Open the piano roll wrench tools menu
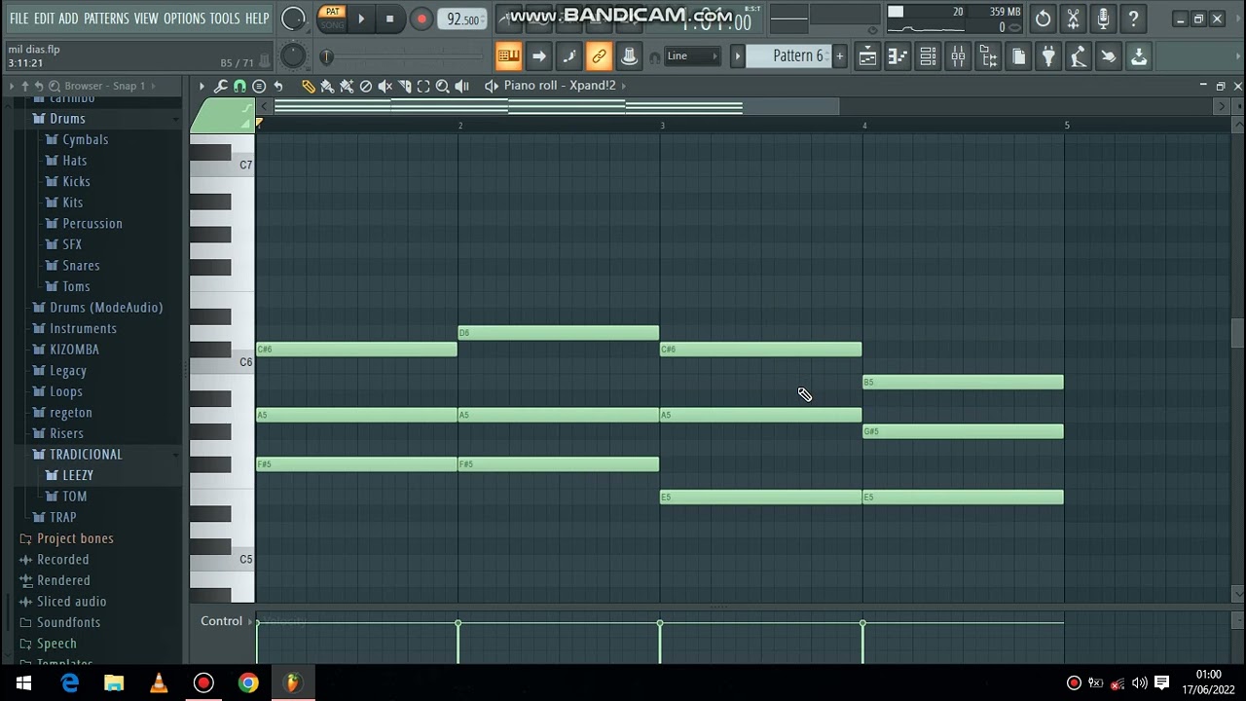The image size is (1246, 701). 221,86
